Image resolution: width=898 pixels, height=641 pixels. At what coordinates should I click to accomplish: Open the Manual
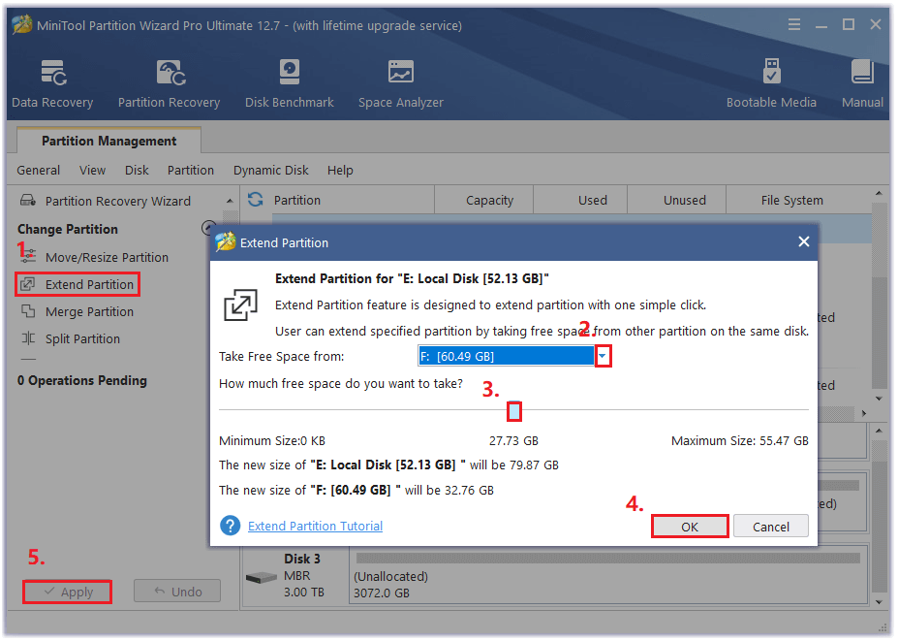(x=862, y=83)
